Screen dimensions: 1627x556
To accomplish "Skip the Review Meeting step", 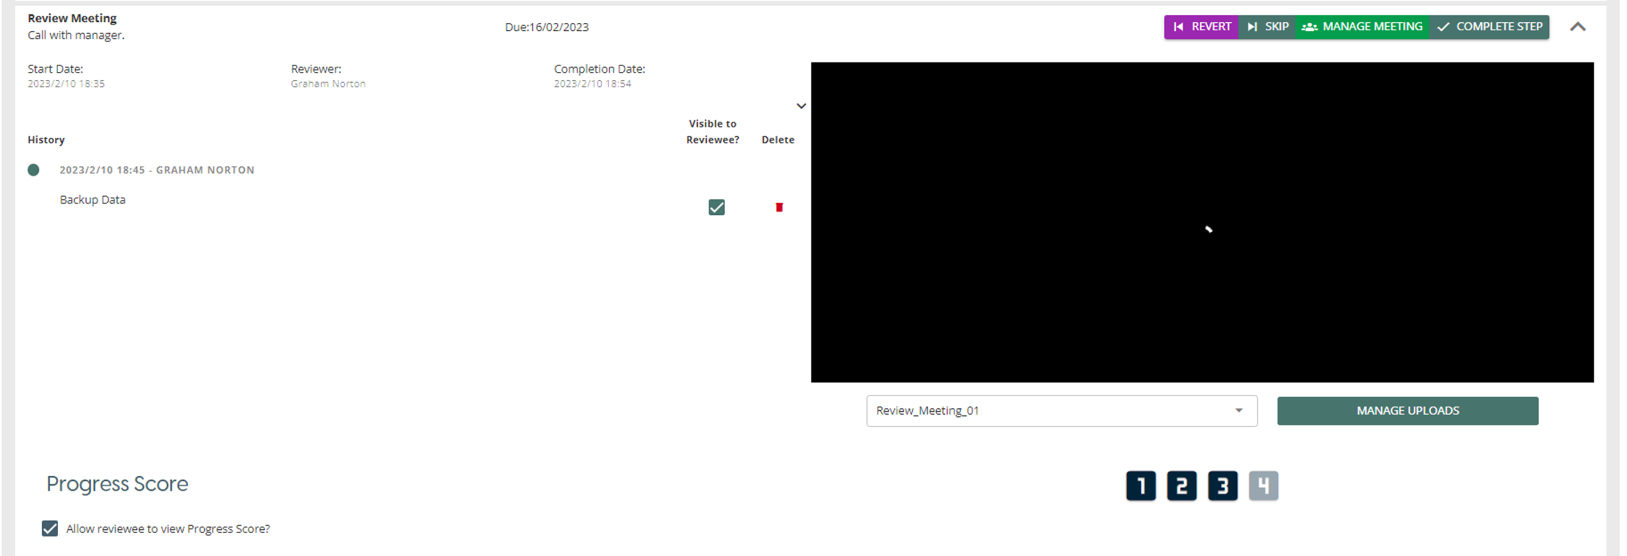I will point(1268,26).
